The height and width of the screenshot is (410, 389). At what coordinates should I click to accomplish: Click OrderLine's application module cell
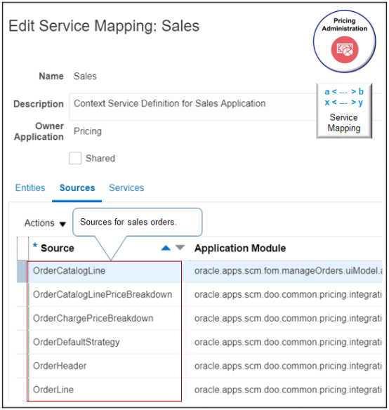pos(288,390)
